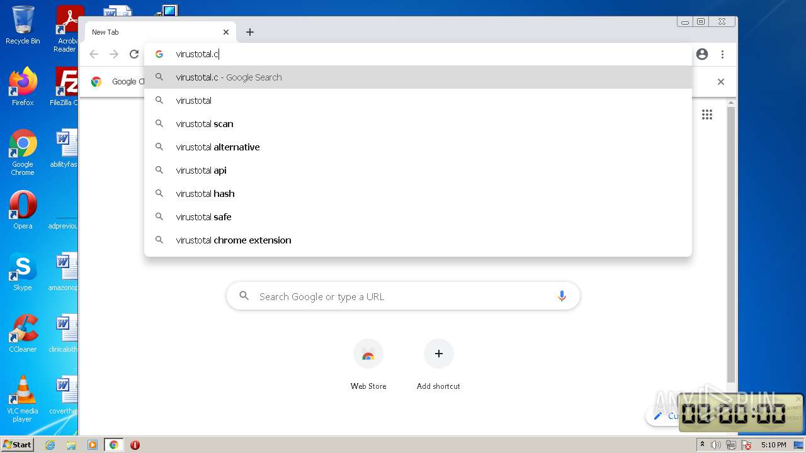The image size is (806, 453).
Task: Open Chrome's three-dot menu
Action: click(722, 54)
